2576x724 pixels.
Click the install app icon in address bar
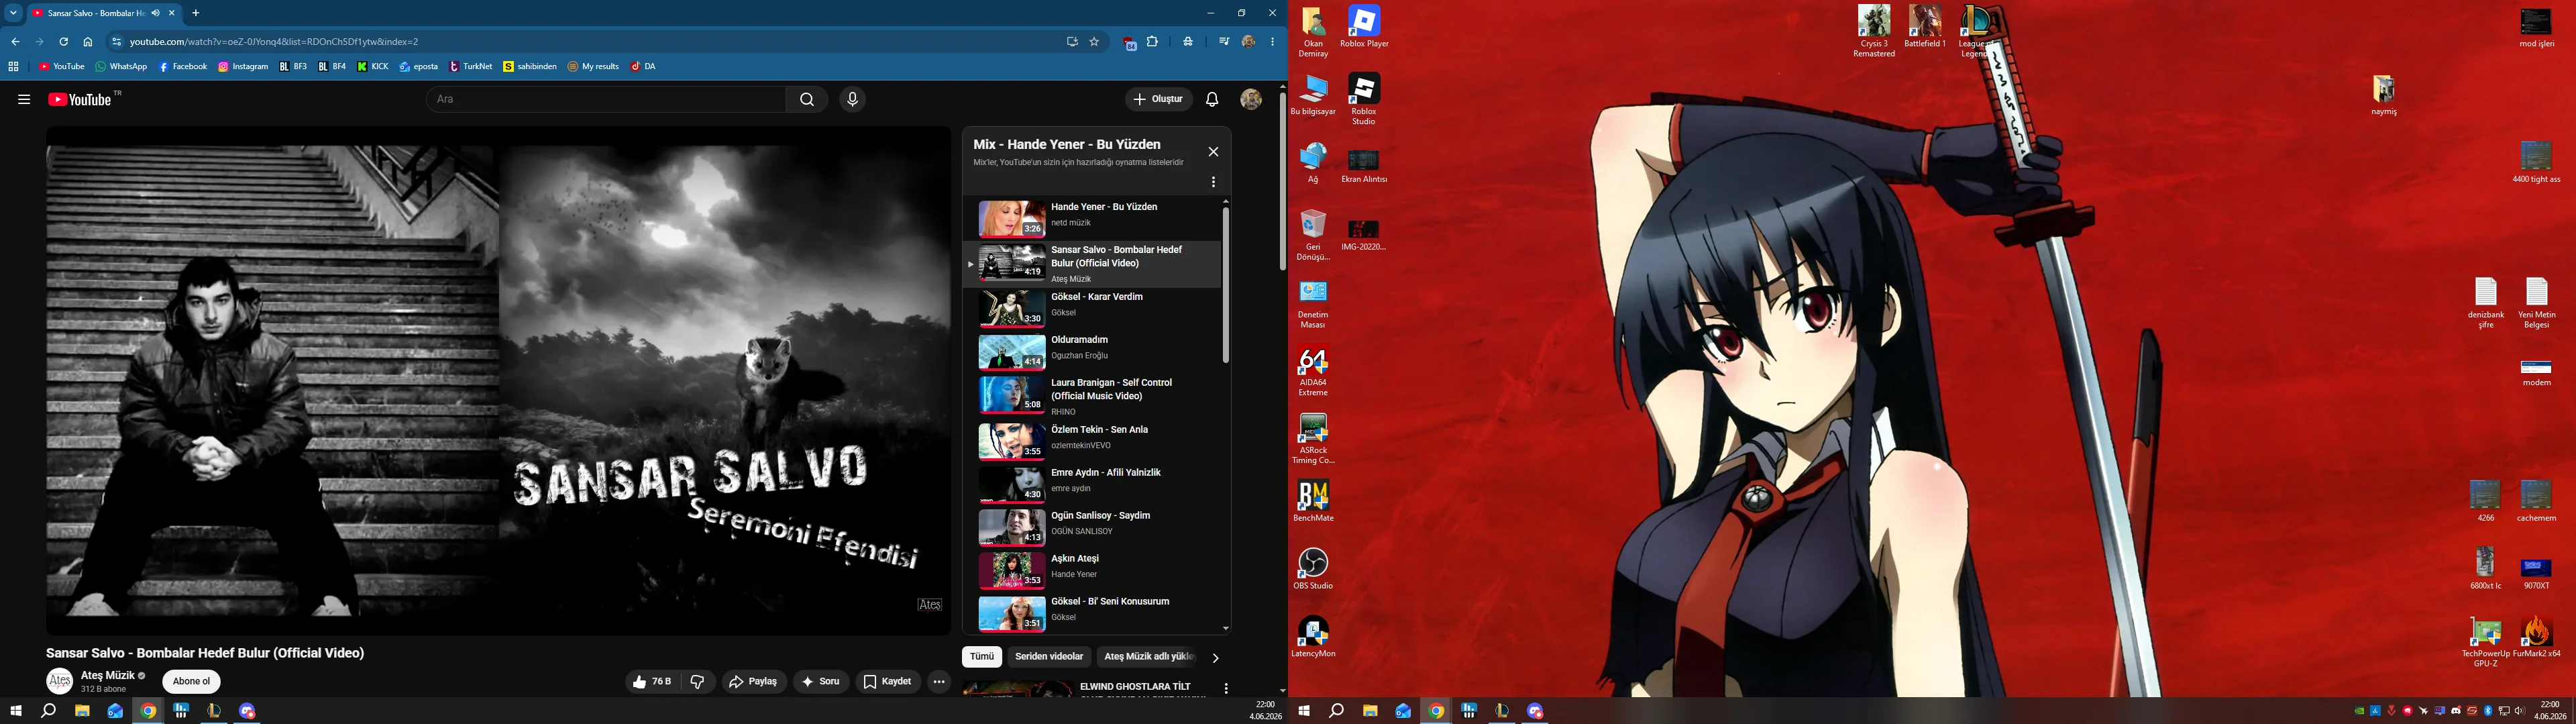point(1072,42)
